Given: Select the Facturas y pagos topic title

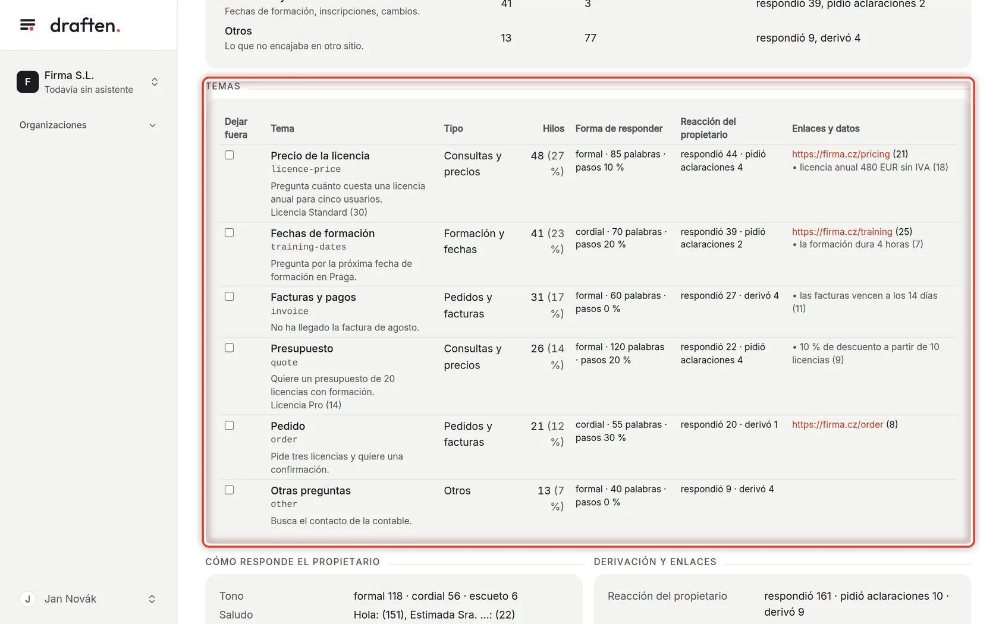Looking at the screenshot, I should (x=313, y=297).
